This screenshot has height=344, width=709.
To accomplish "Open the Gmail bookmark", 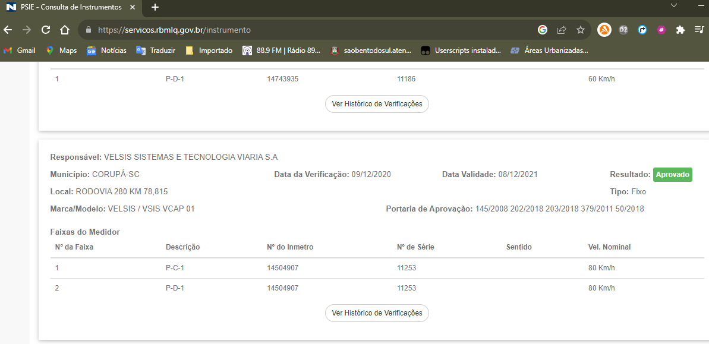I will point(20,51).
